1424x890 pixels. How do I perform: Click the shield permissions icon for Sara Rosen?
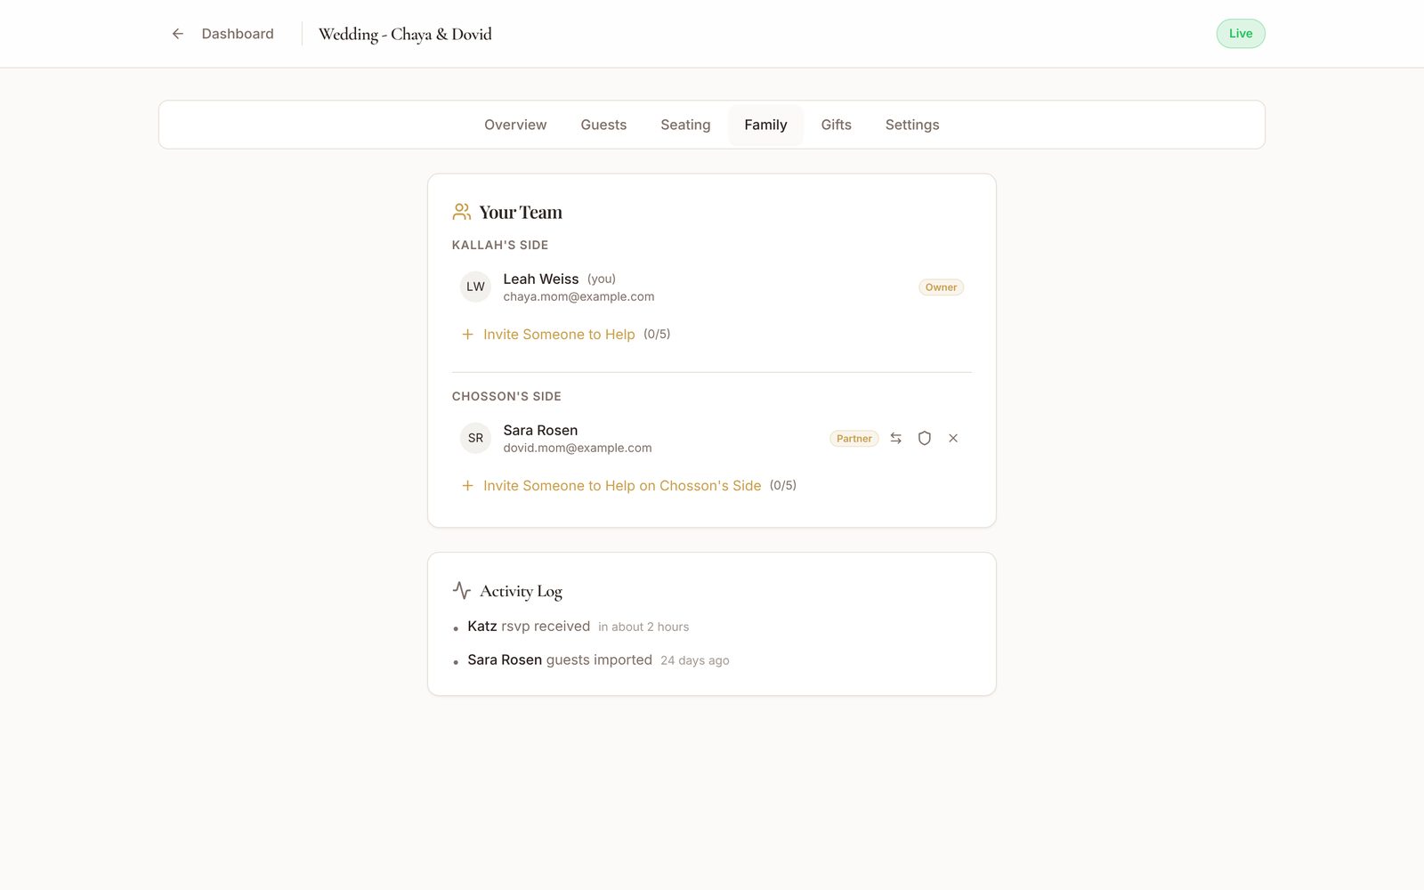click(925, 438)
